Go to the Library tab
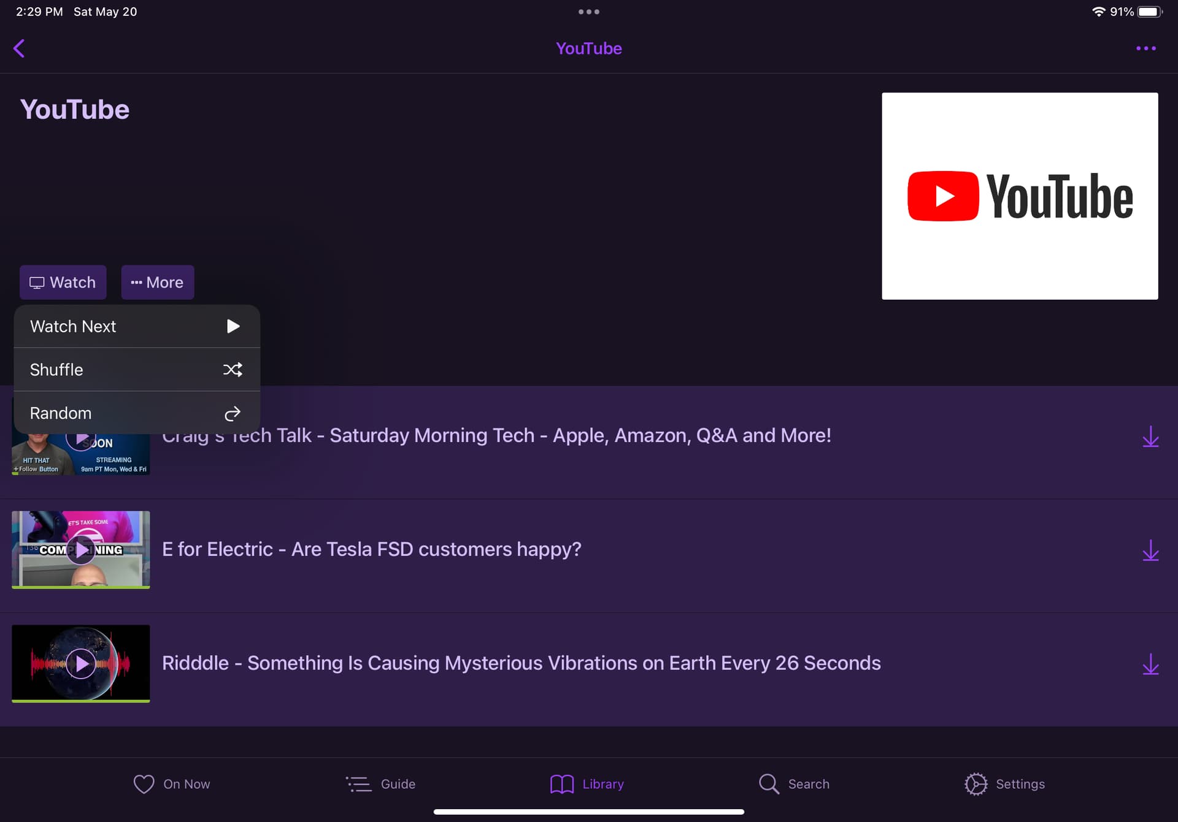Image resolution: width=1178 pixels, height=822 pixels. 587,784
